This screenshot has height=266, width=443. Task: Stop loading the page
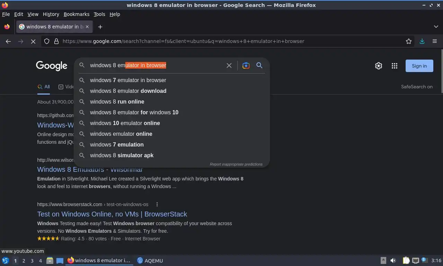click(33, 41)
